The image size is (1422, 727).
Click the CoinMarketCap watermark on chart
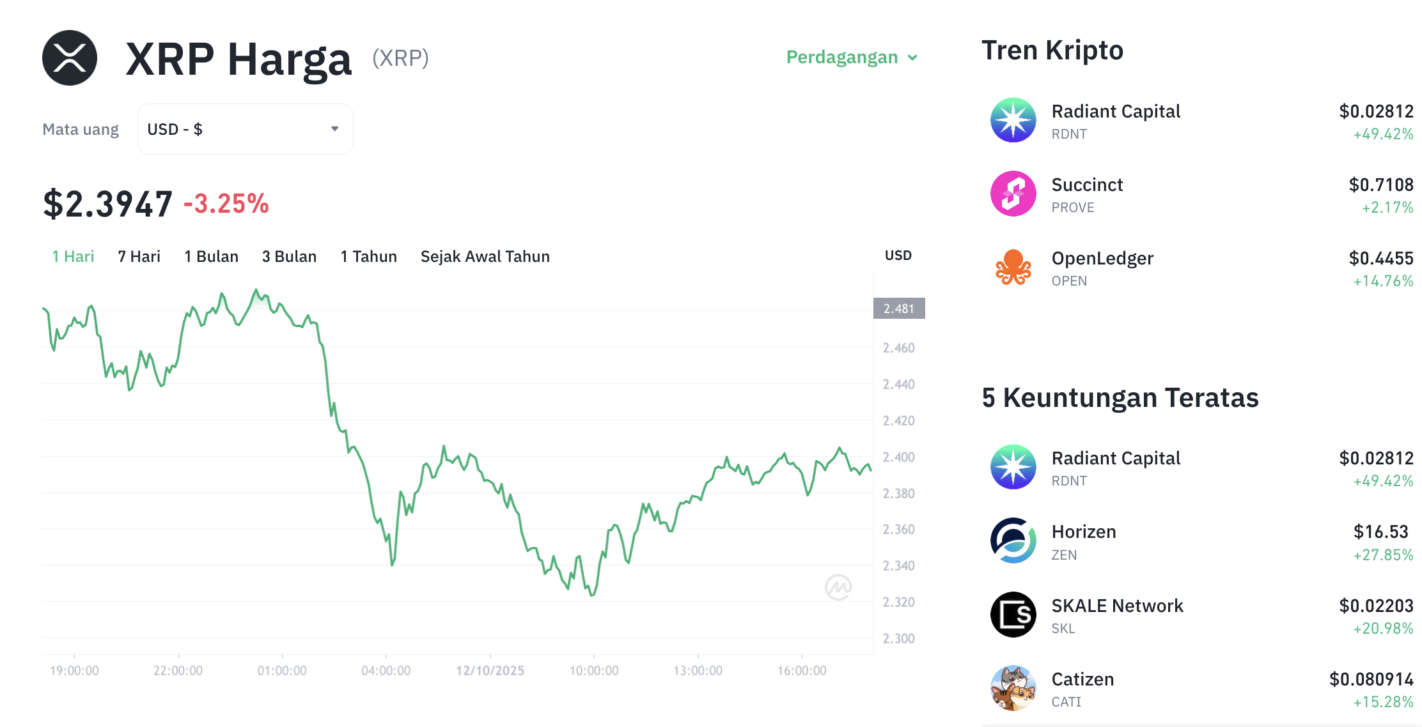(838, 587)
